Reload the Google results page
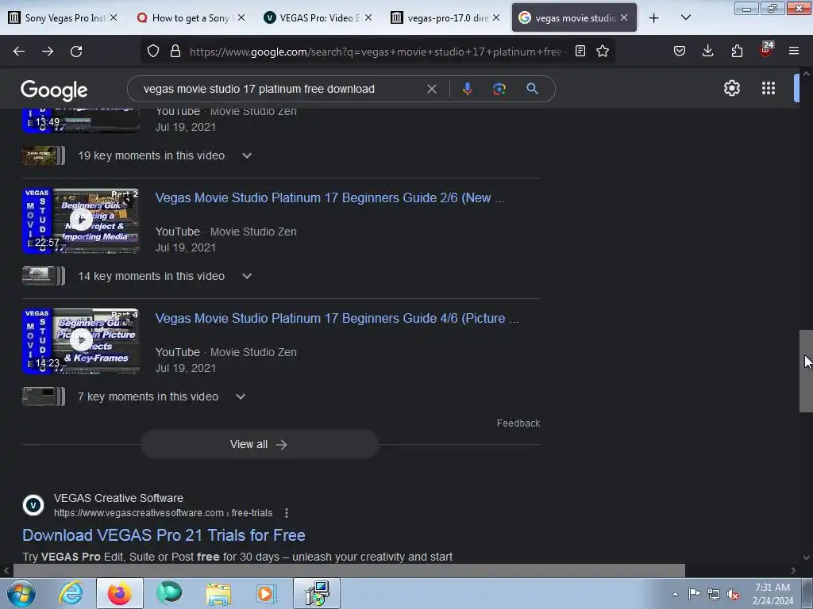 (76, 52)
